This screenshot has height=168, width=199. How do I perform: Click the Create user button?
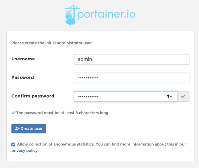[29, 129]
